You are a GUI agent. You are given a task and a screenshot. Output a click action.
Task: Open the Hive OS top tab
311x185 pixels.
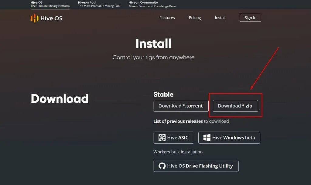coord(50,4)
